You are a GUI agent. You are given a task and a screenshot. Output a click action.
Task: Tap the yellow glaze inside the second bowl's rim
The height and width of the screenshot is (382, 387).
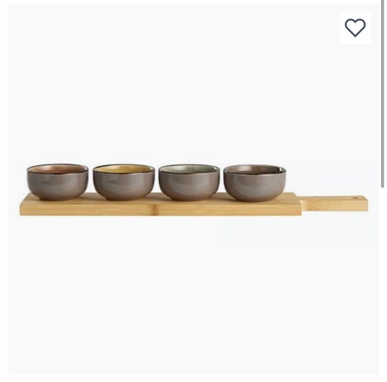124,169
